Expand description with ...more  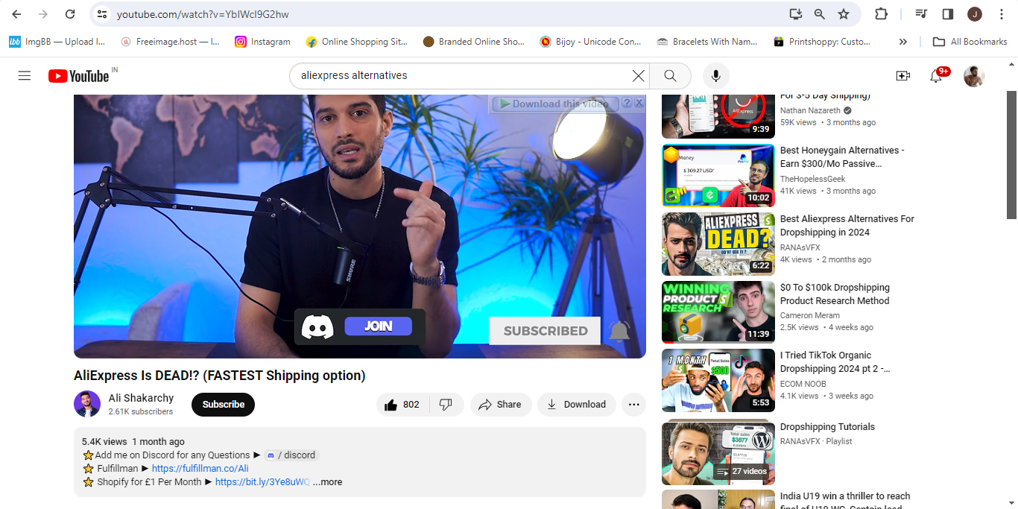327,482
